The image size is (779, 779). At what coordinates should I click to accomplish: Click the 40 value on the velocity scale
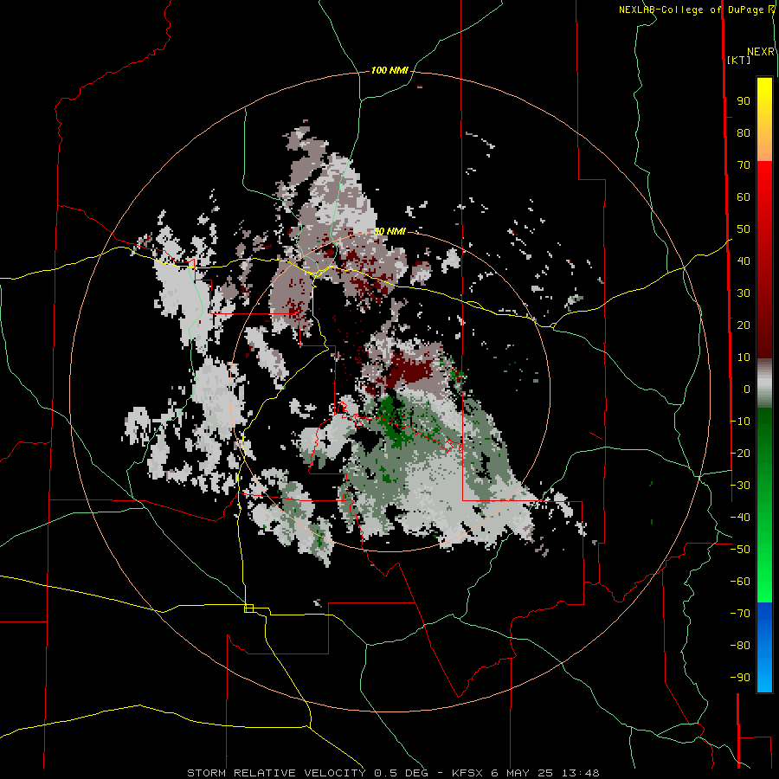pyautogui.click(x=744, y=261)
